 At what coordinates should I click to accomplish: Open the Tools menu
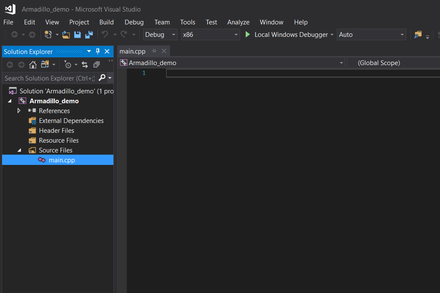pyautogui.click(x=187, y=22)
